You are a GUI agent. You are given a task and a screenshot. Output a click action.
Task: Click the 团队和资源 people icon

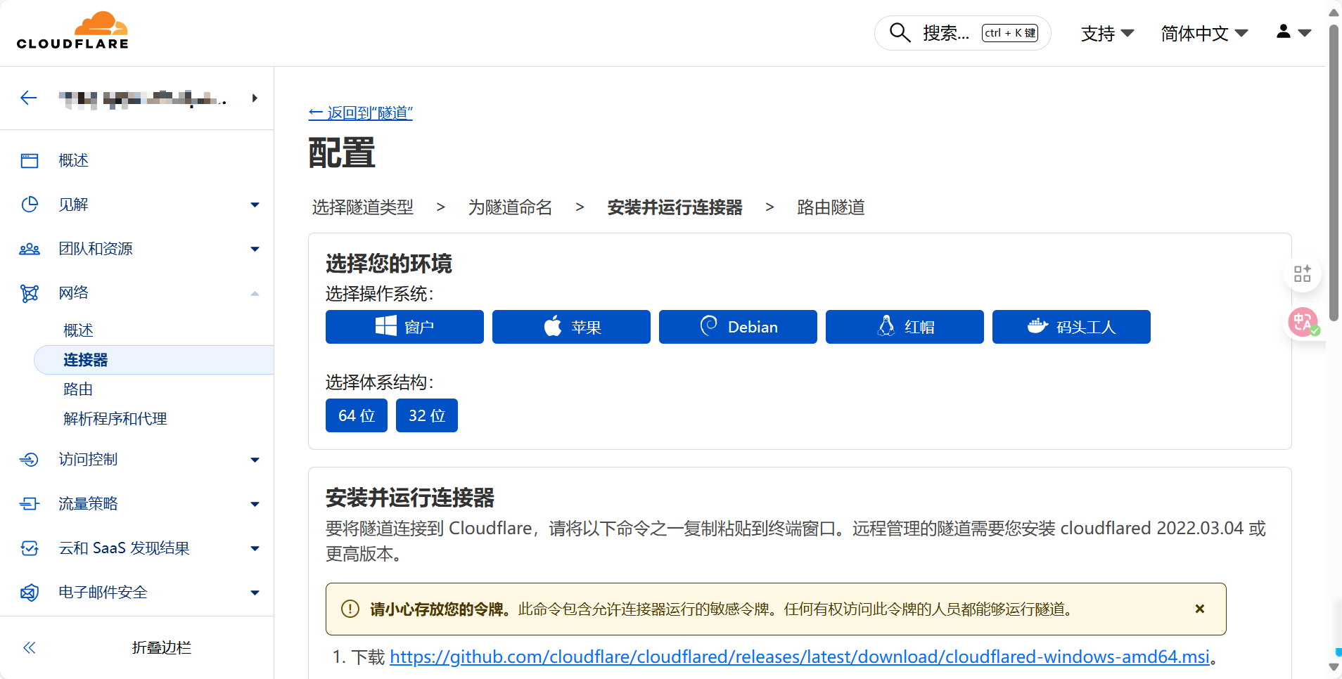[30, 249]
